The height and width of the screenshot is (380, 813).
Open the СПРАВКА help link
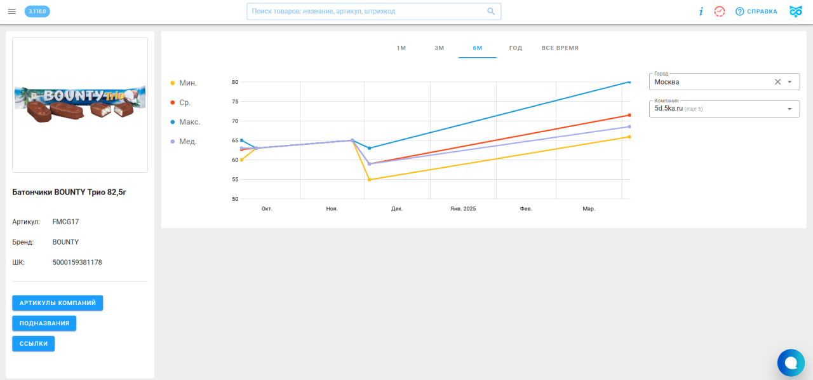[x=756, y=11]
